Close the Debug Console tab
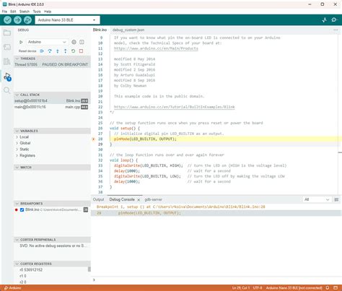This screenshot has width=342, height=291. [139, 200]
